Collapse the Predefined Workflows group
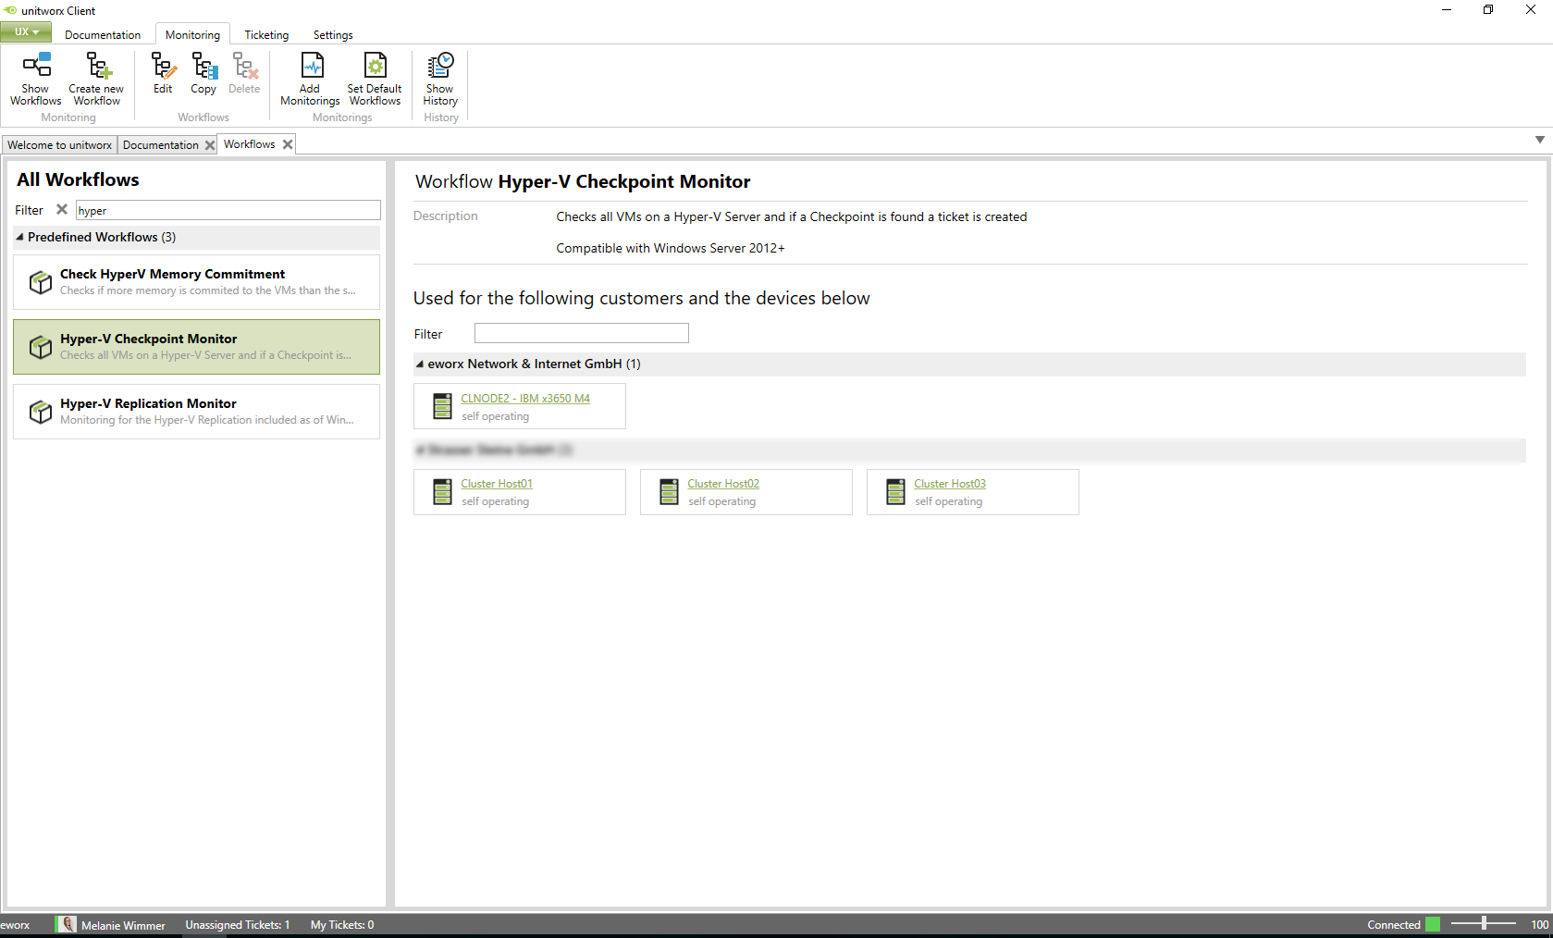This screenshot has width=1553, height=938. point(20,237)
